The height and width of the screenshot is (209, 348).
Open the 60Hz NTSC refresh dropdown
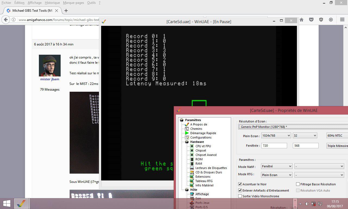point(337,136)
